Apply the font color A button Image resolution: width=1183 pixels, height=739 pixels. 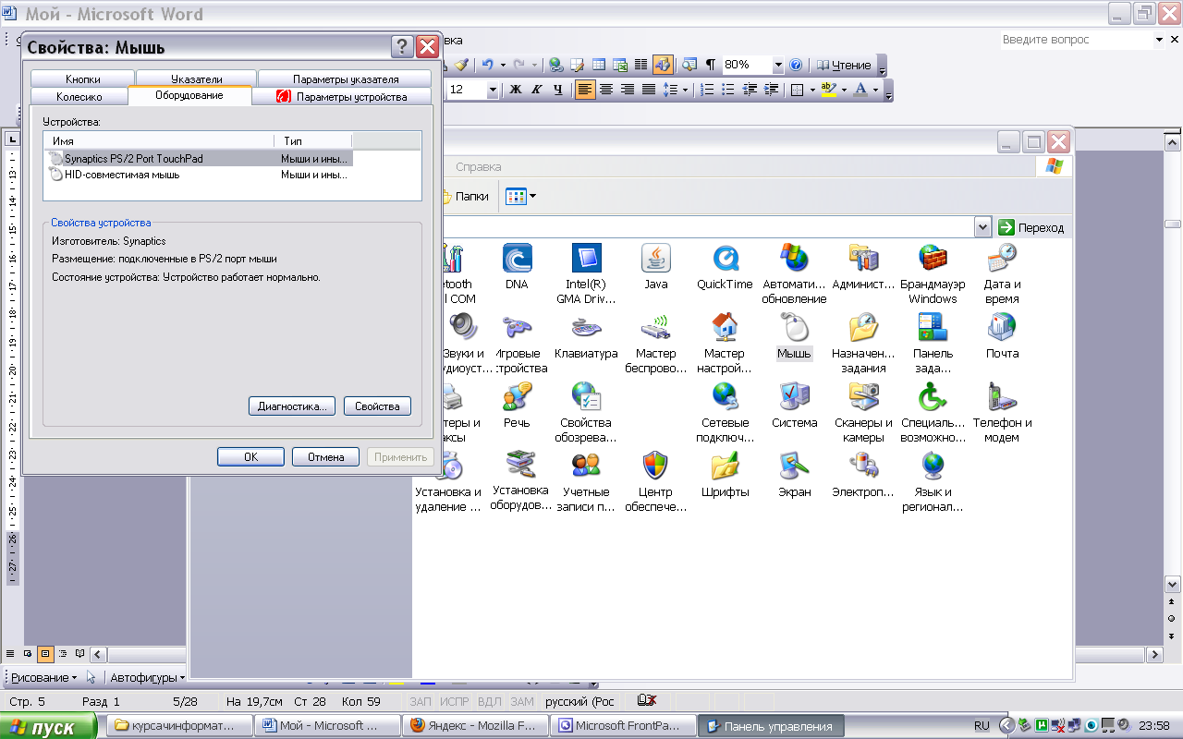[x=860, y=90]
